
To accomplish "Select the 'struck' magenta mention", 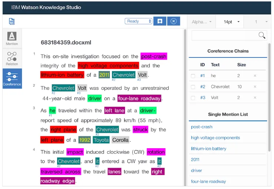I will [140, 130].
